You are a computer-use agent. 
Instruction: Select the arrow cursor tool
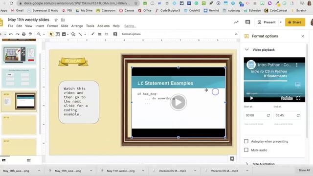(51, 34)
